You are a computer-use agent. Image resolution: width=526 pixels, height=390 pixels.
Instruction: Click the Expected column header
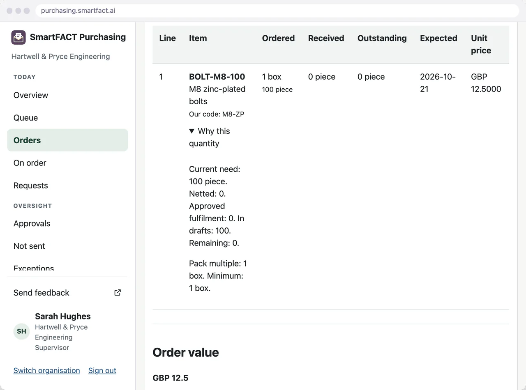(438, 38)
